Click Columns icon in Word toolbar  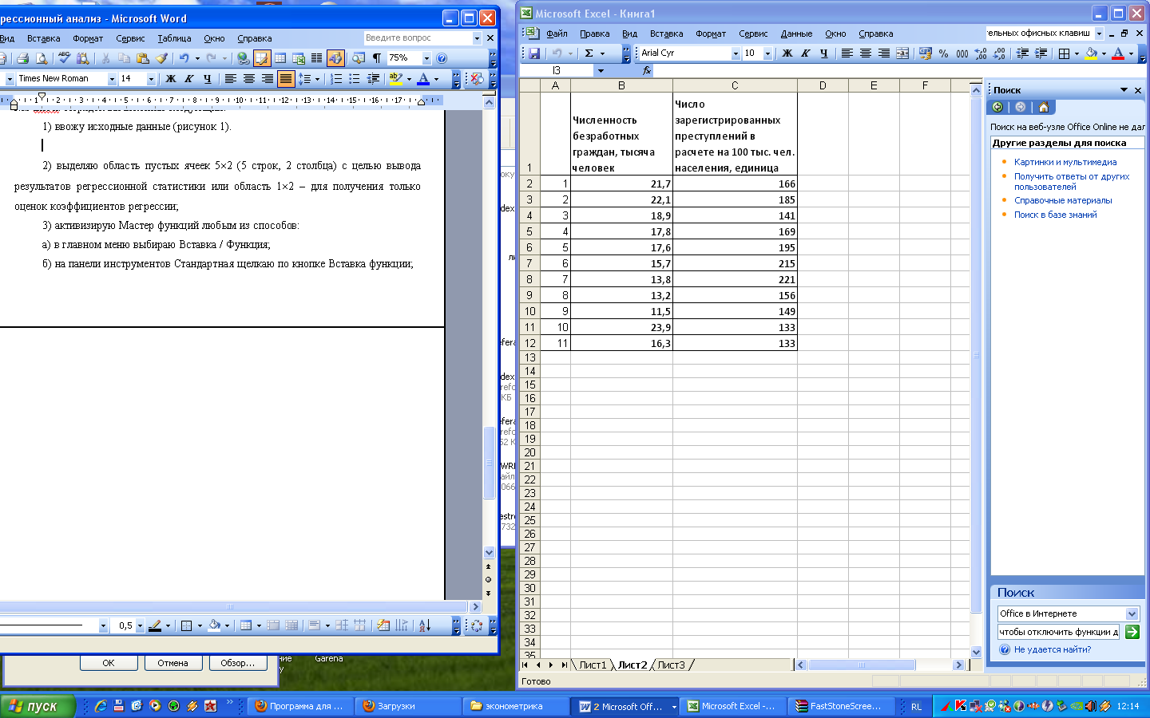tap(317, 58)
